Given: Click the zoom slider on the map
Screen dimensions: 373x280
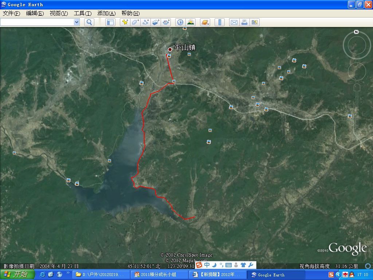Looking at the screenshot, I should tap(357, 109).
